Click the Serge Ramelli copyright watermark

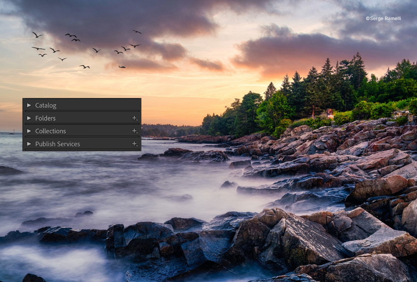coord(384,18)
